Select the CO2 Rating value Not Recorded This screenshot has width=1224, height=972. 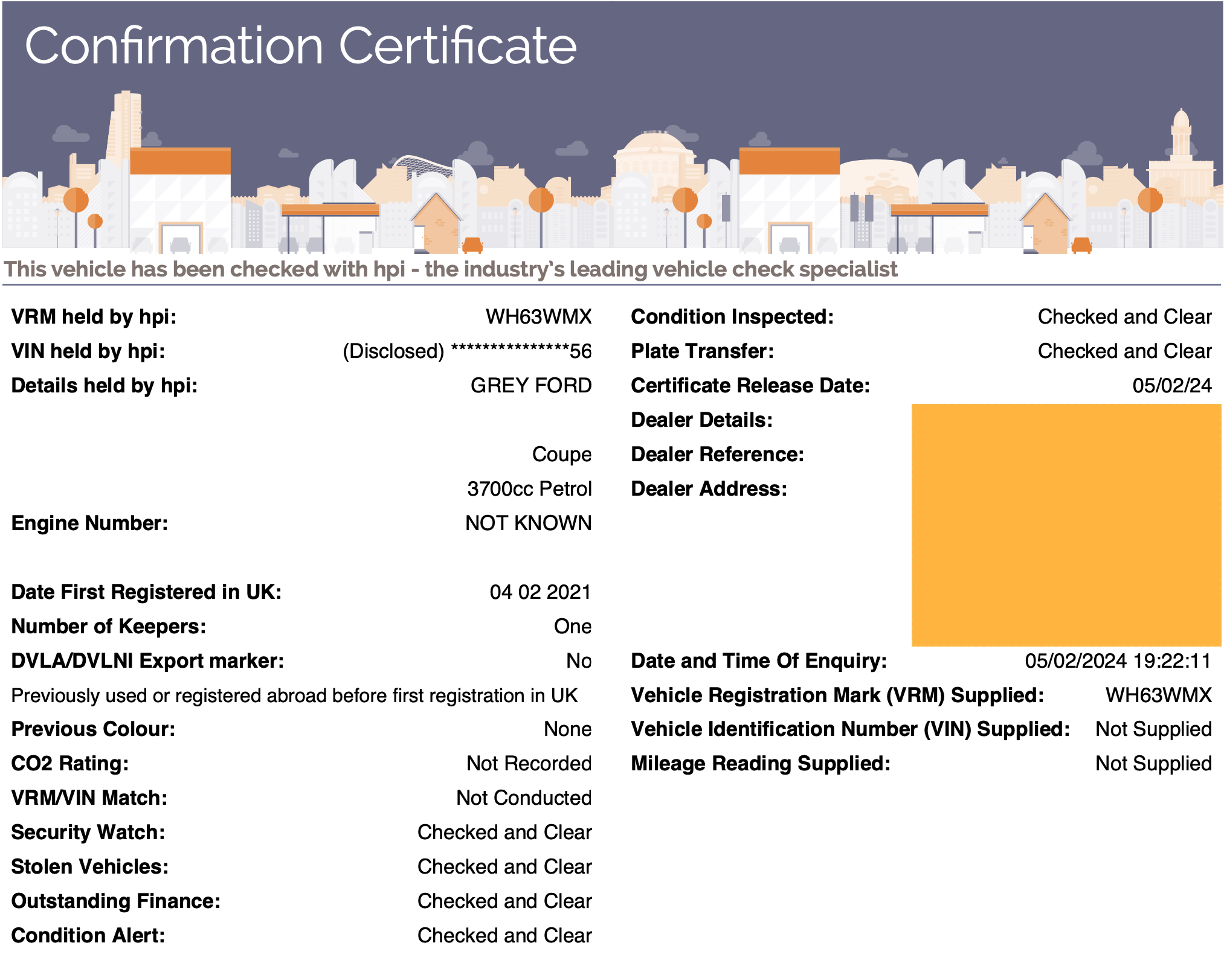point(529,763)
